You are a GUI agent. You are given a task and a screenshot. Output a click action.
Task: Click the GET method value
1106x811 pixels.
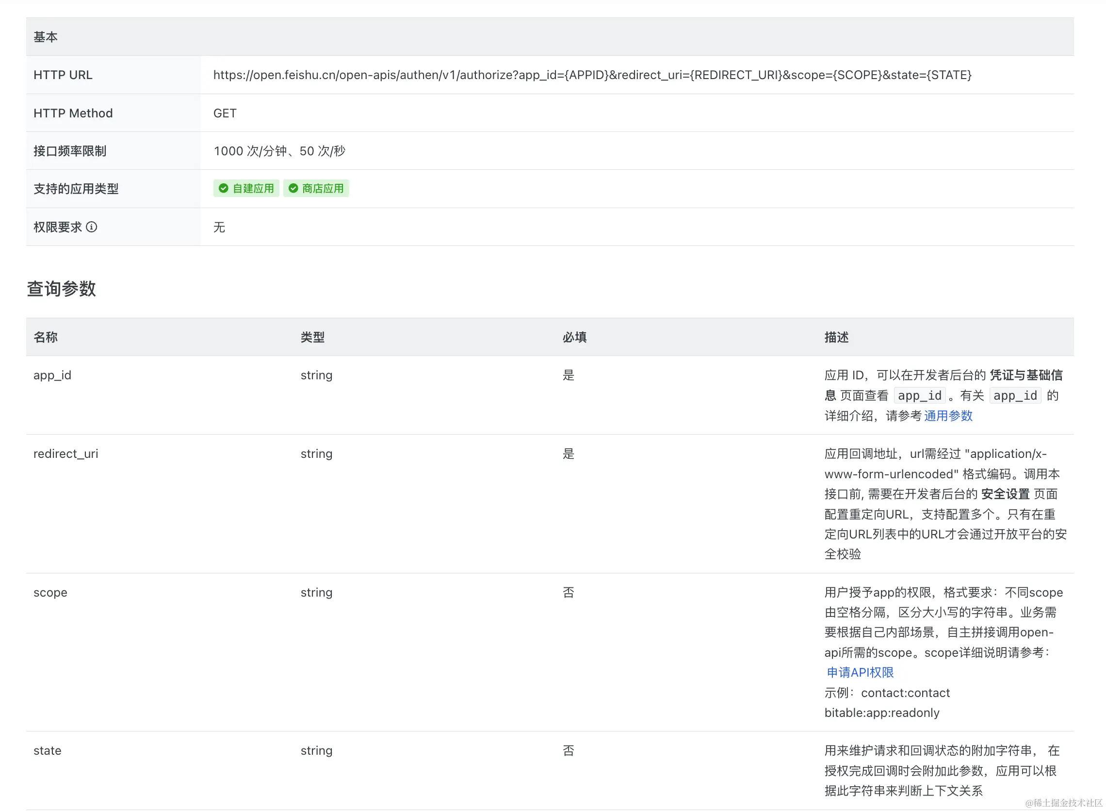225,114
